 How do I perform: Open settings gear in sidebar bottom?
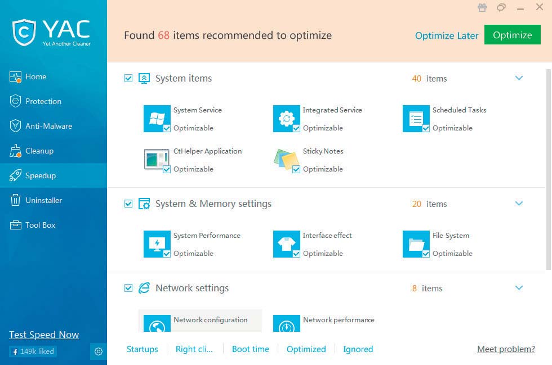click(99, 352)
